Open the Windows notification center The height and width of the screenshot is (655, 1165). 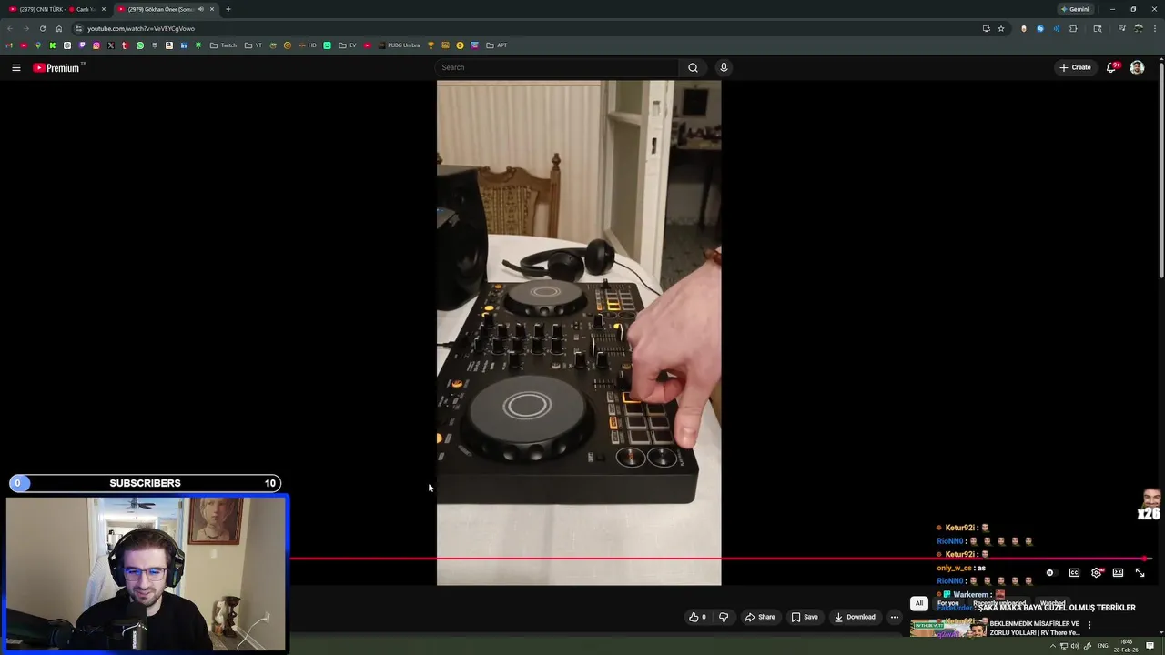coord(1150,646)
